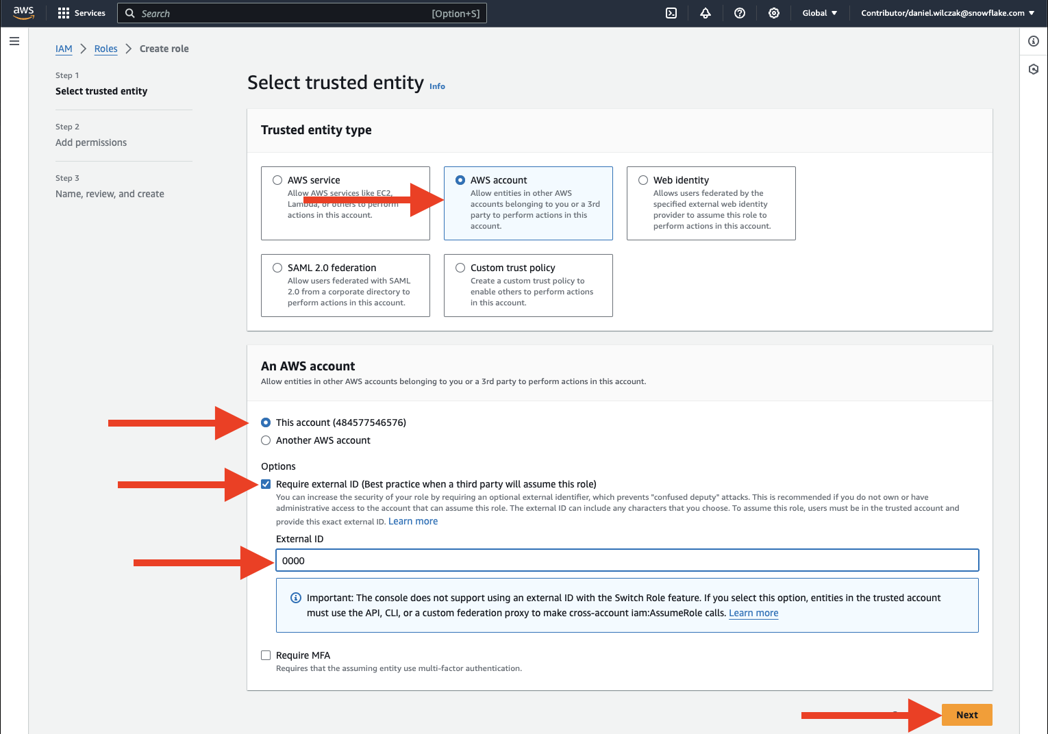Viewport: 1048px width, 734px height.
Task: Select Another AWS account radio button
Action: (266, 440)
